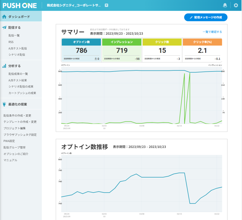Select the インプレッション summary card
The image size is (242, 220).
[122, 50]
